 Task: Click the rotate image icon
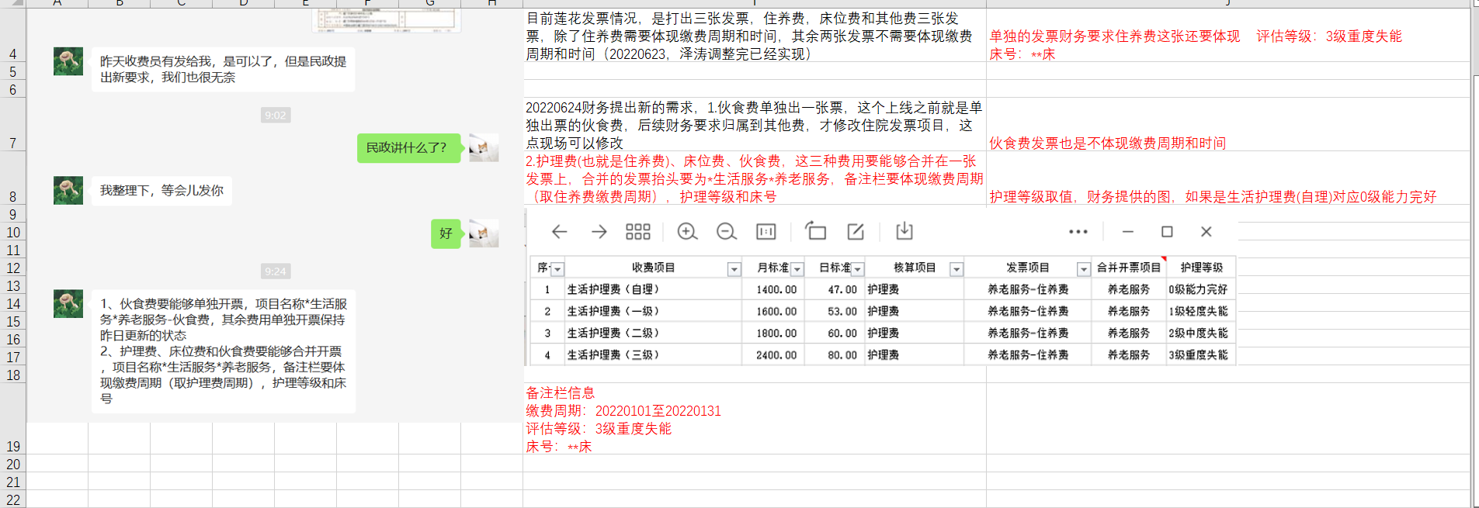tap(815, 231)
